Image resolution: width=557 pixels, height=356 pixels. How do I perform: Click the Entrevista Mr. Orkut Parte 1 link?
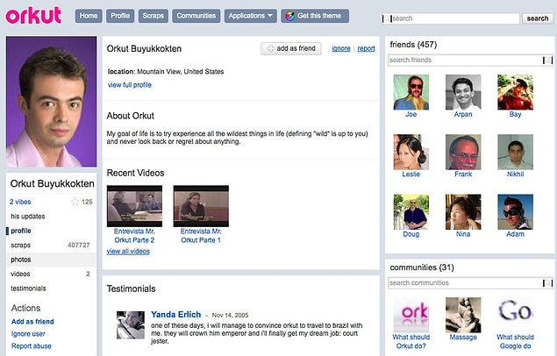click(201, 236)
